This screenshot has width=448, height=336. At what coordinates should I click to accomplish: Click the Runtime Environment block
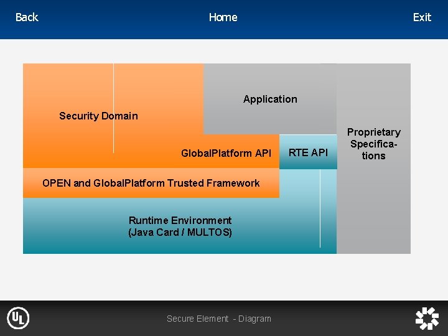[180, 226]
